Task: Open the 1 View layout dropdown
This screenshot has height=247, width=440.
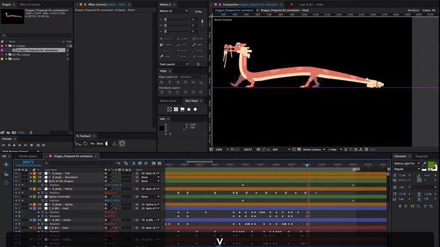Action: click(335, 150)
